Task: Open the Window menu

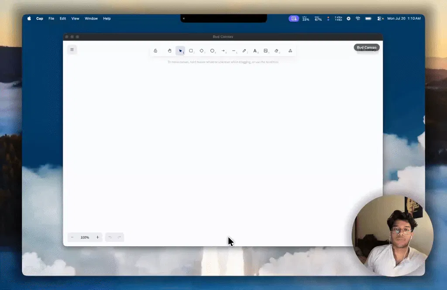Action: 91,18
